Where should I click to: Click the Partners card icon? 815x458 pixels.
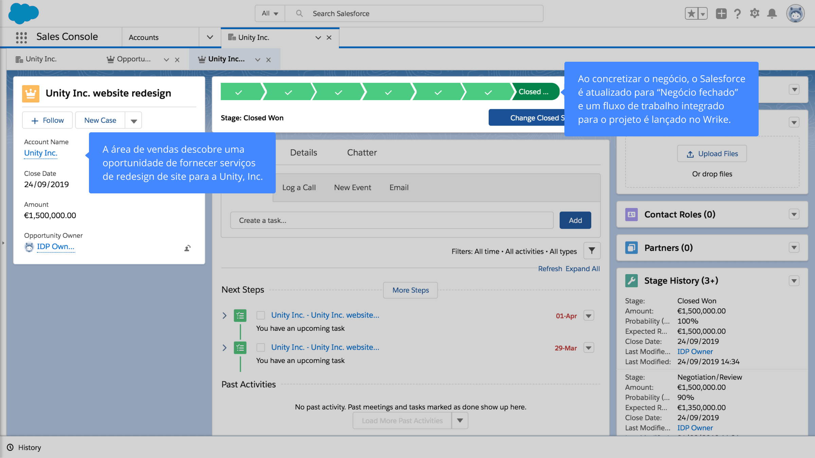coord(632,248)
